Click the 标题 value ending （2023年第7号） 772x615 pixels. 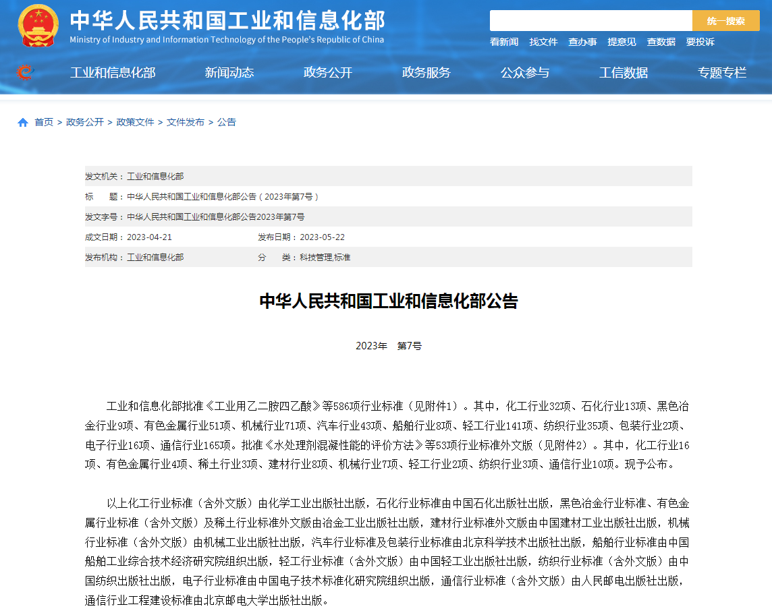223,196
